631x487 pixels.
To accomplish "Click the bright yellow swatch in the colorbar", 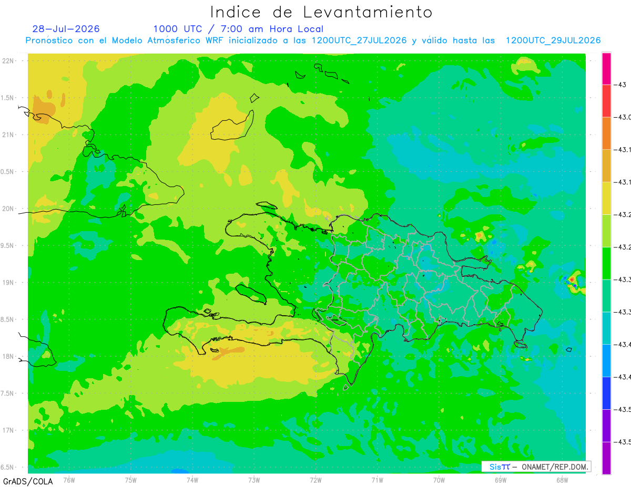I will click(x=606, y=198).
